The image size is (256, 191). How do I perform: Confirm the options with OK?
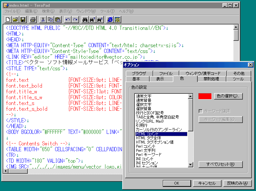click(176, 183)
